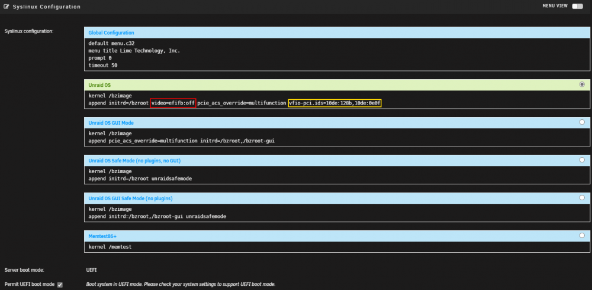Viewport: 592px width, 290px height.
Task: Uncheck Permit UEFI boot mode checkbox
Action: click(60, 285)
